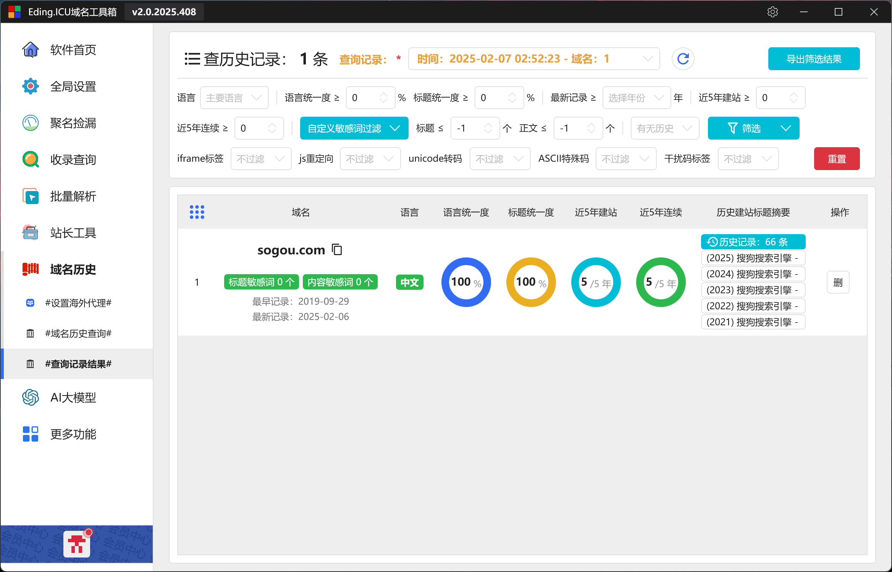Viewport: 892px width, 572px height.
Task: Click the 标题统一度 input field
Action: pos(499,98)
